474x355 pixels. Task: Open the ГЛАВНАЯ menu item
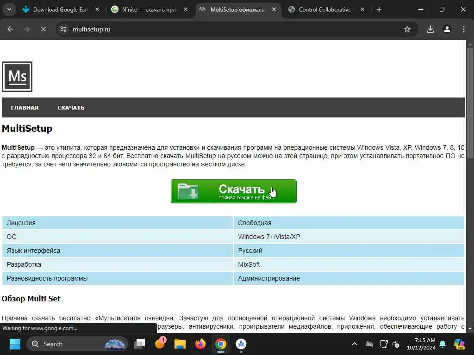click(x=25, y=108)
